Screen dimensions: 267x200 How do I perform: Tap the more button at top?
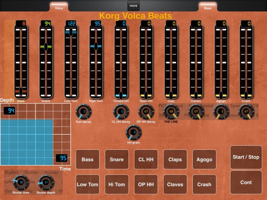pos(133,6)
